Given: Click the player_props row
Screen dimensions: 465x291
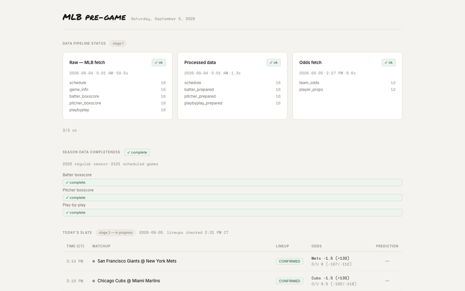Looking at the screenshot, I should (x=347, y=90).
